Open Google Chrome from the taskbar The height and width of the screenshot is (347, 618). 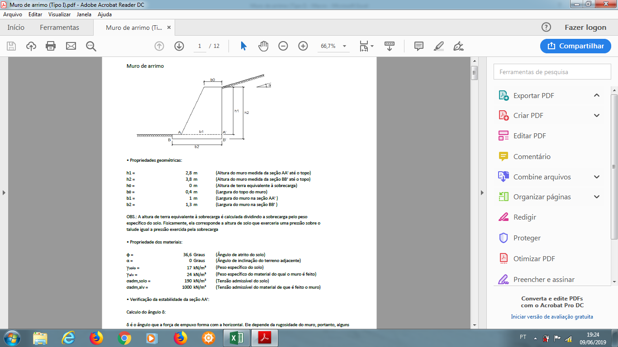point(124,338)
